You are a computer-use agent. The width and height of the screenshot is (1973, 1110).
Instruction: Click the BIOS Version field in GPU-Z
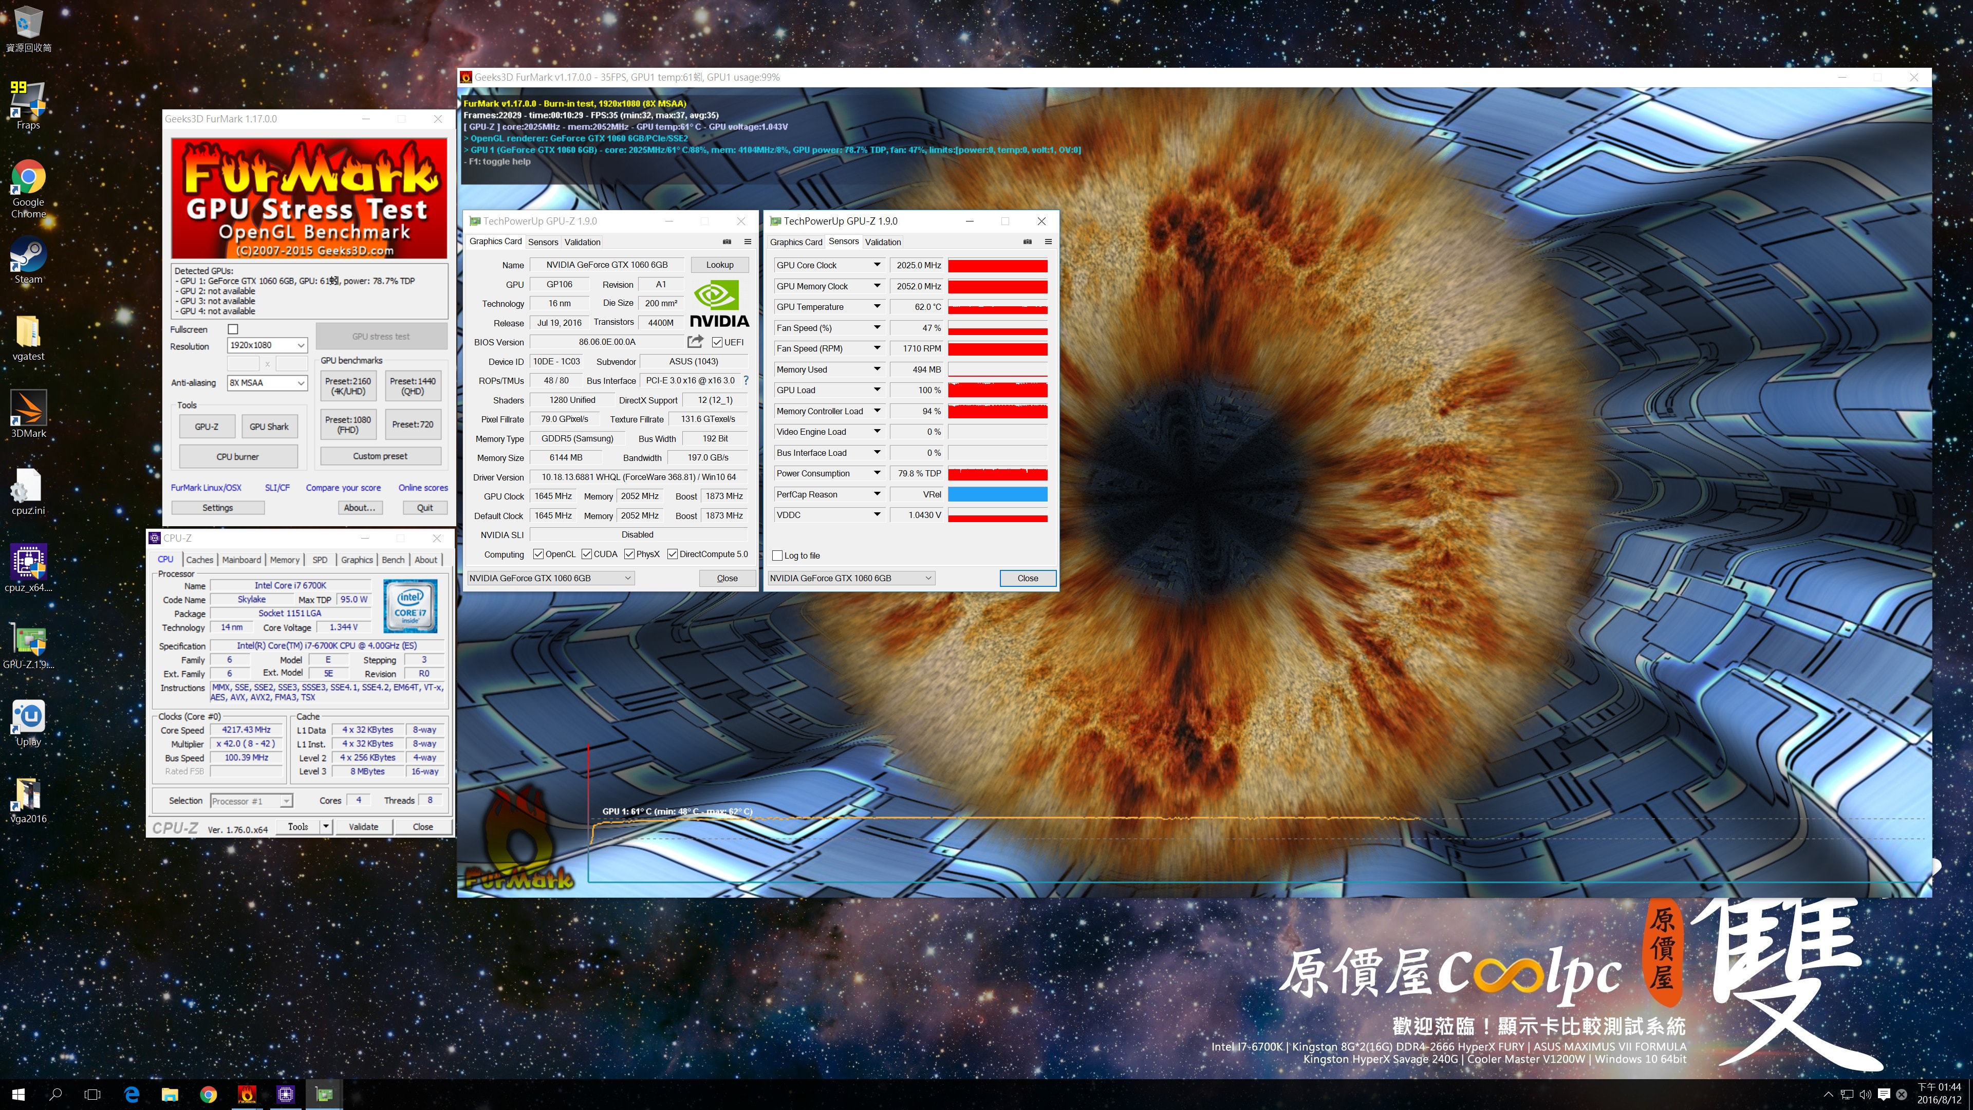607,342
